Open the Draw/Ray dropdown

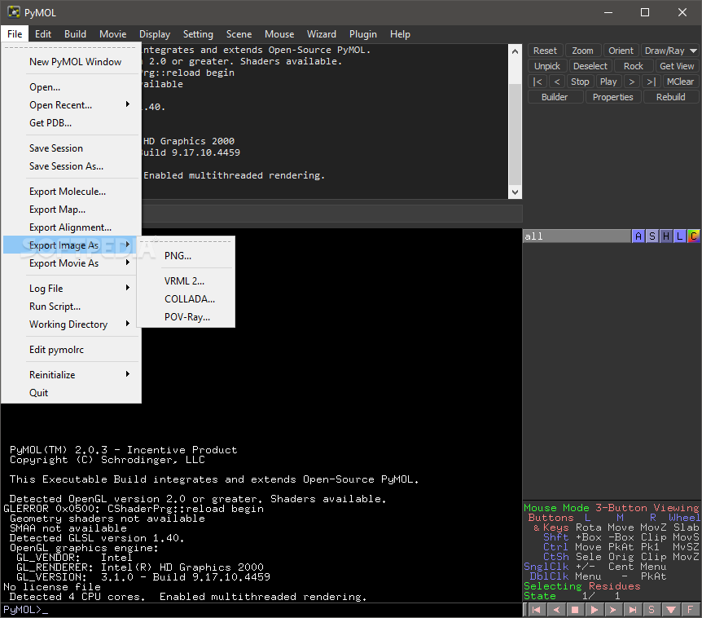(670, 51)
